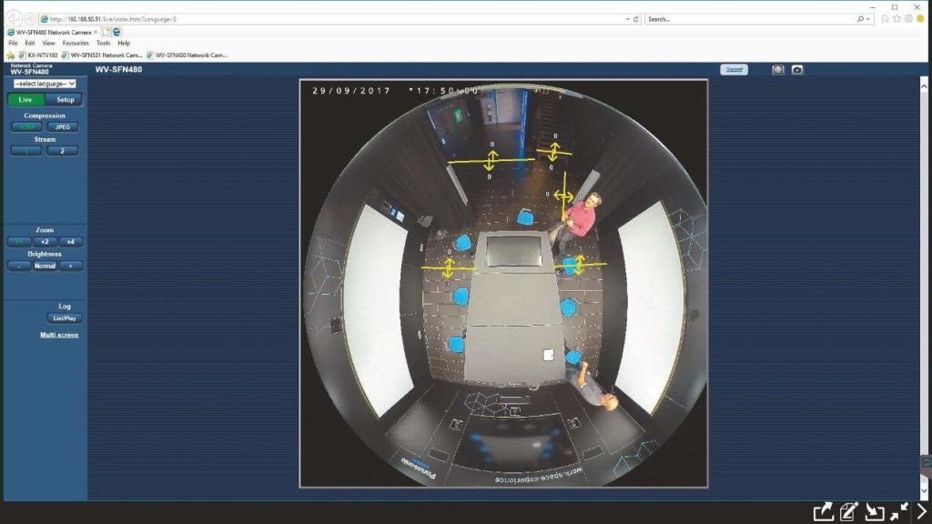Select stream 2

click(x=62, y=151)
